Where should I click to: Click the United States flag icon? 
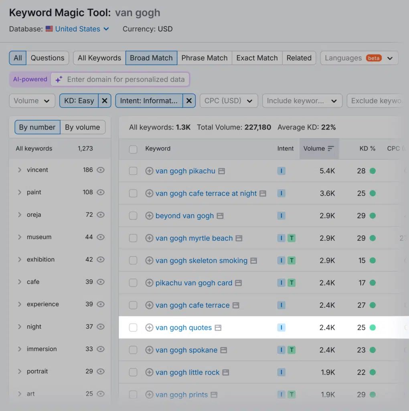(49, 29)
